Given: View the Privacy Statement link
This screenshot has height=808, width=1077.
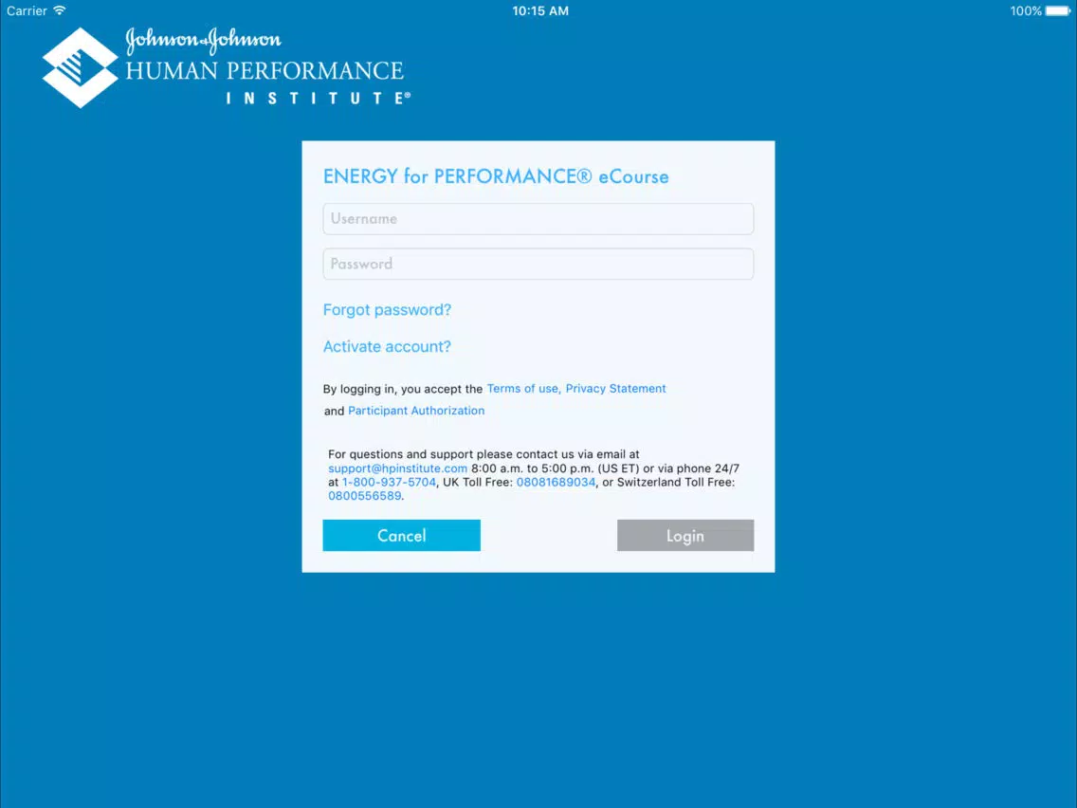Looking at the screenshot, I should [615, 388].
